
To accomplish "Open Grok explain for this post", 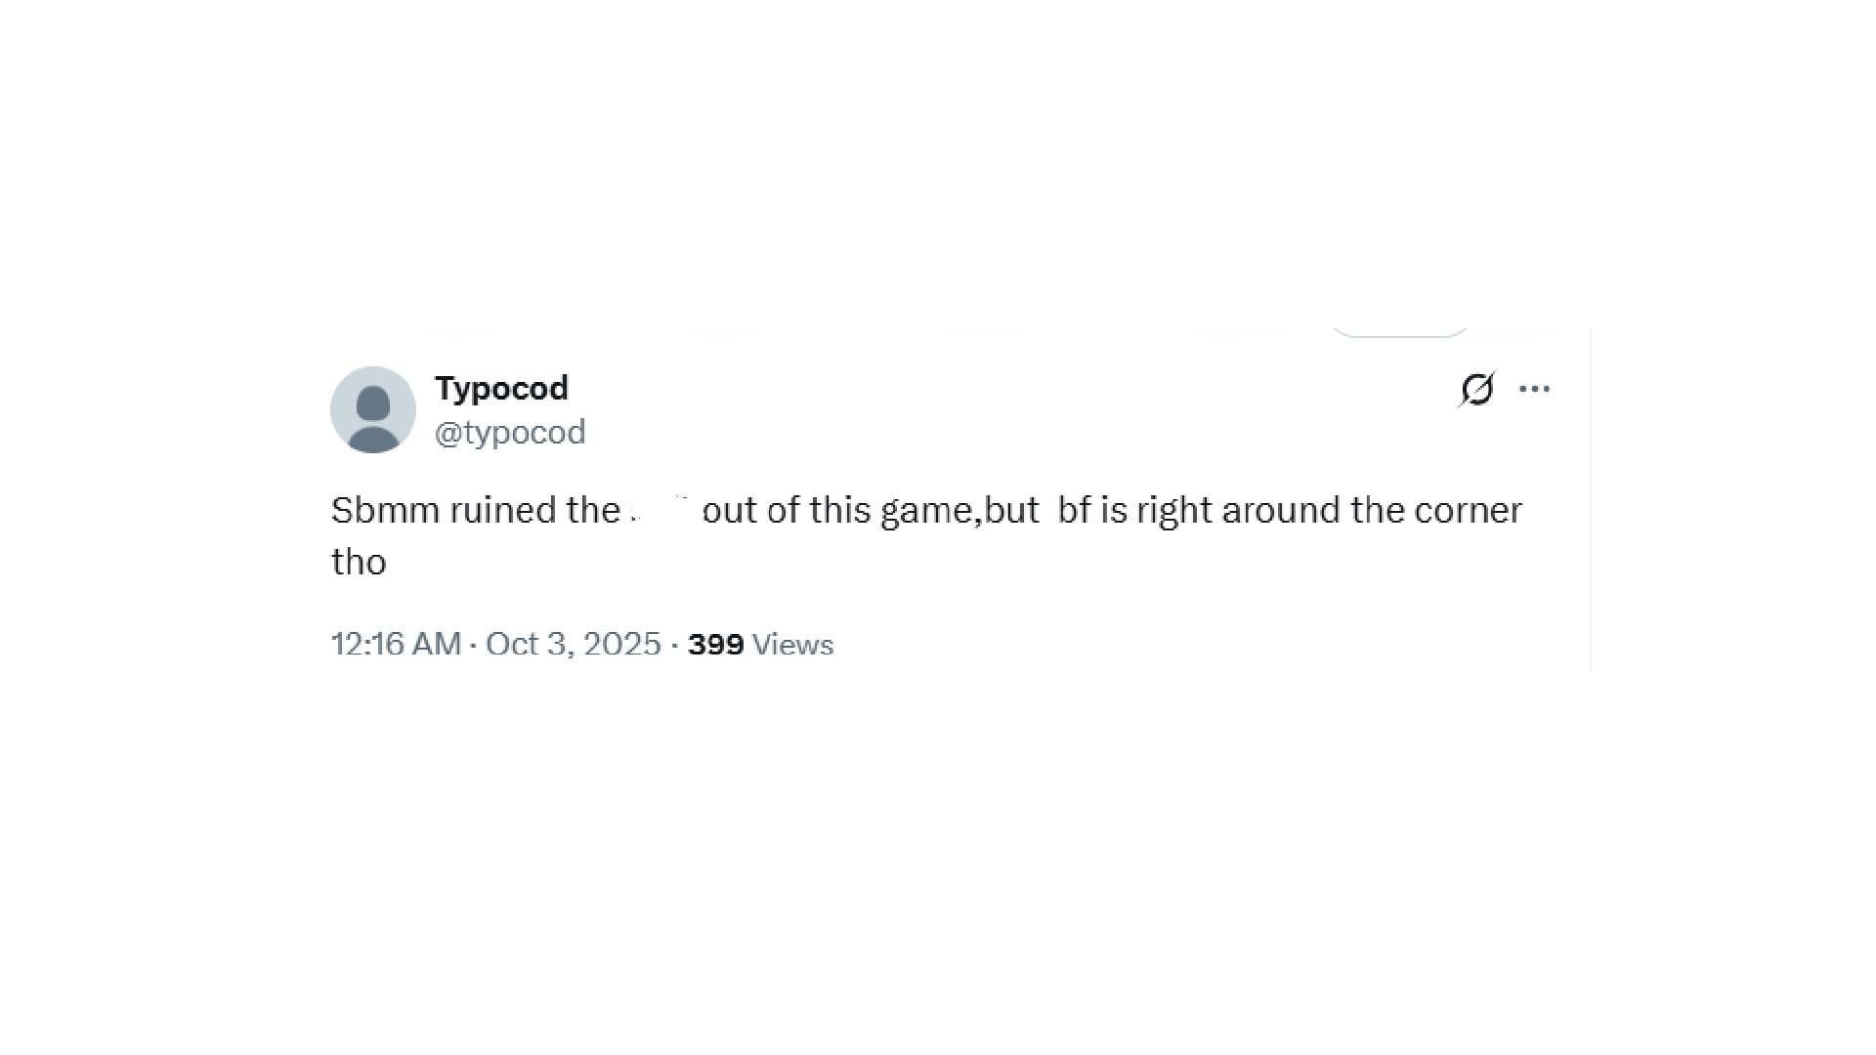I will pyautogui.click(x=1476, y=389).
